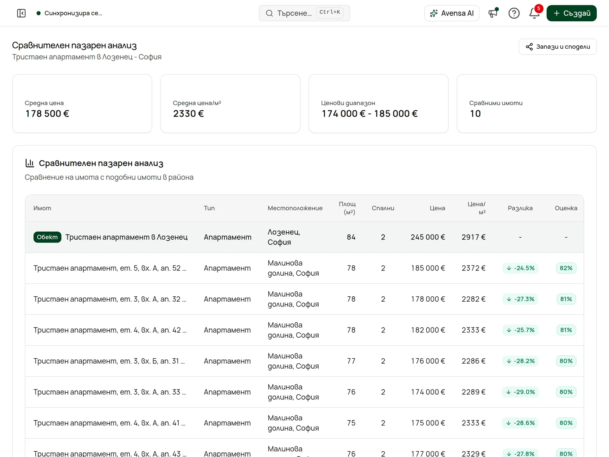Click the -27.3% difference badge
The image size is (609, 457).
click(520, 299)
